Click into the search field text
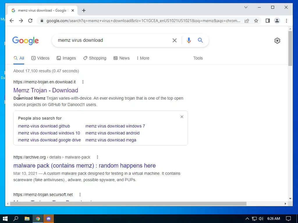Image resolution: width=298 pixels, height=223 pixels. click(x=80, y=40)
